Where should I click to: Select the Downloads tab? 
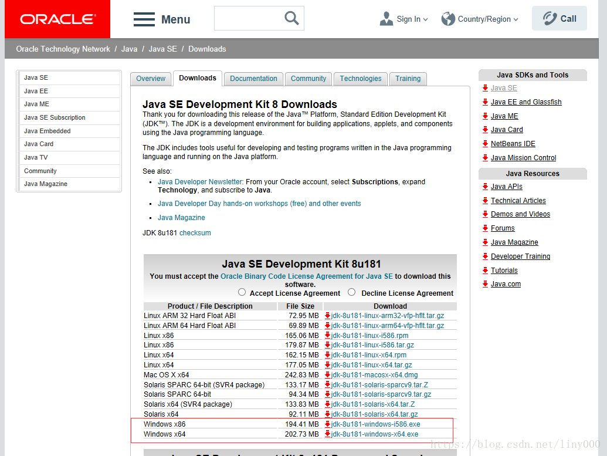(x=198, y=78)
